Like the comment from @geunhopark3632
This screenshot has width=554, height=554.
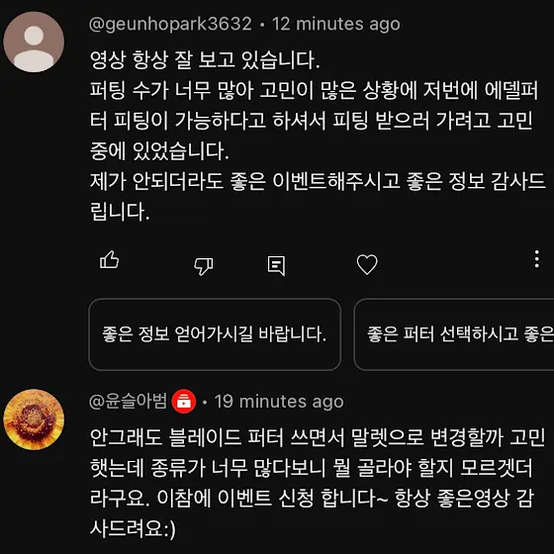(x=109, y=260)
